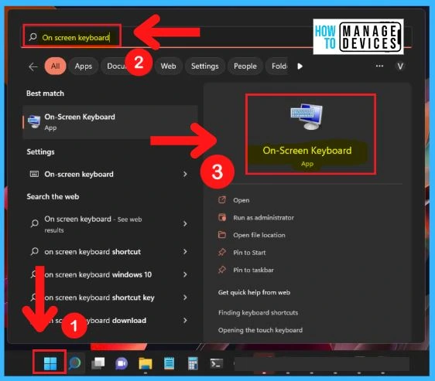The width and height of the screenshot is (435, 381).
Task: Open the Notepad icon on taskbar
Action: [x=169, y=363]
